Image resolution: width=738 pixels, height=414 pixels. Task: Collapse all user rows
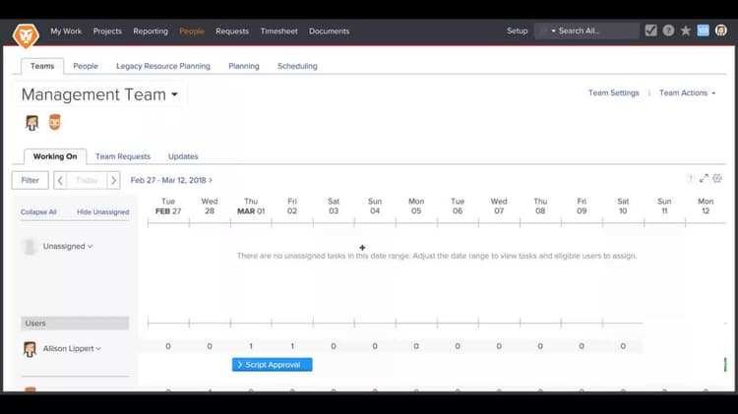[x=38, y=212]
